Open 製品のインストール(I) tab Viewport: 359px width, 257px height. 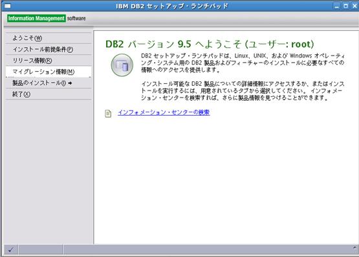point(49,83)
